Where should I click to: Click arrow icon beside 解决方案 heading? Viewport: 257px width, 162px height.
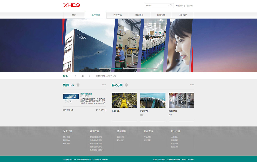126,85
